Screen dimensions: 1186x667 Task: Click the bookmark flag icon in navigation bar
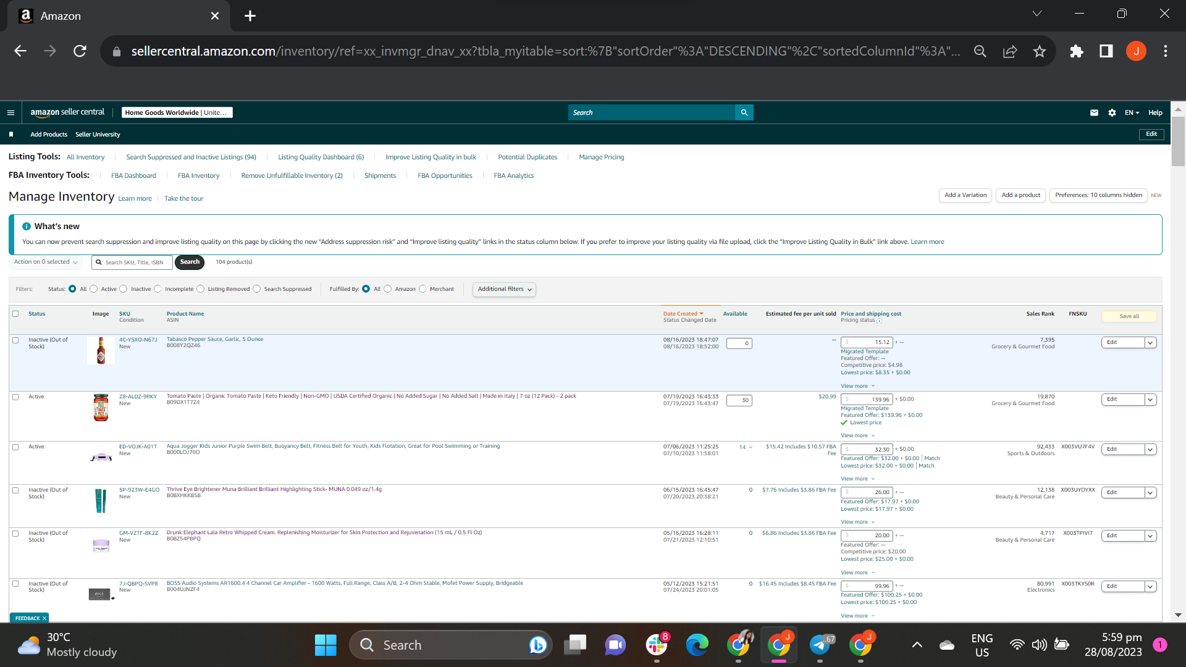[11, 134]
